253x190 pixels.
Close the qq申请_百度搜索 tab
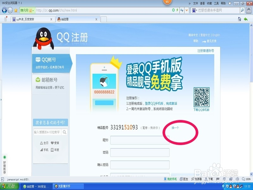(51, 19)
